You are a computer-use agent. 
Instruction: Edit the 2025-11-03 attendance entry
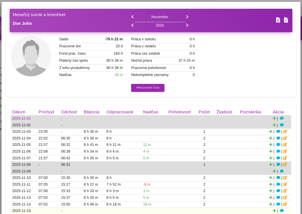285,132
